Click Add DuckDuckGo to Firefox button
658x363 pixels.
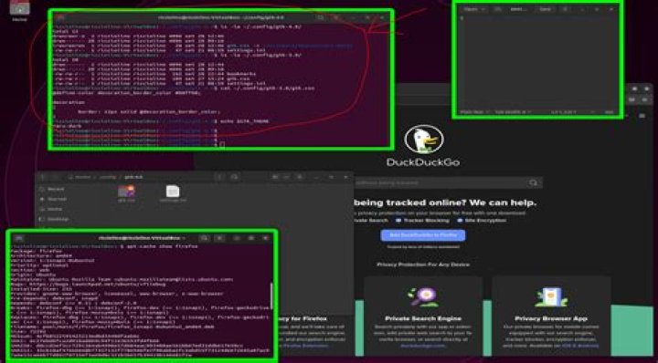pos(423,235)
